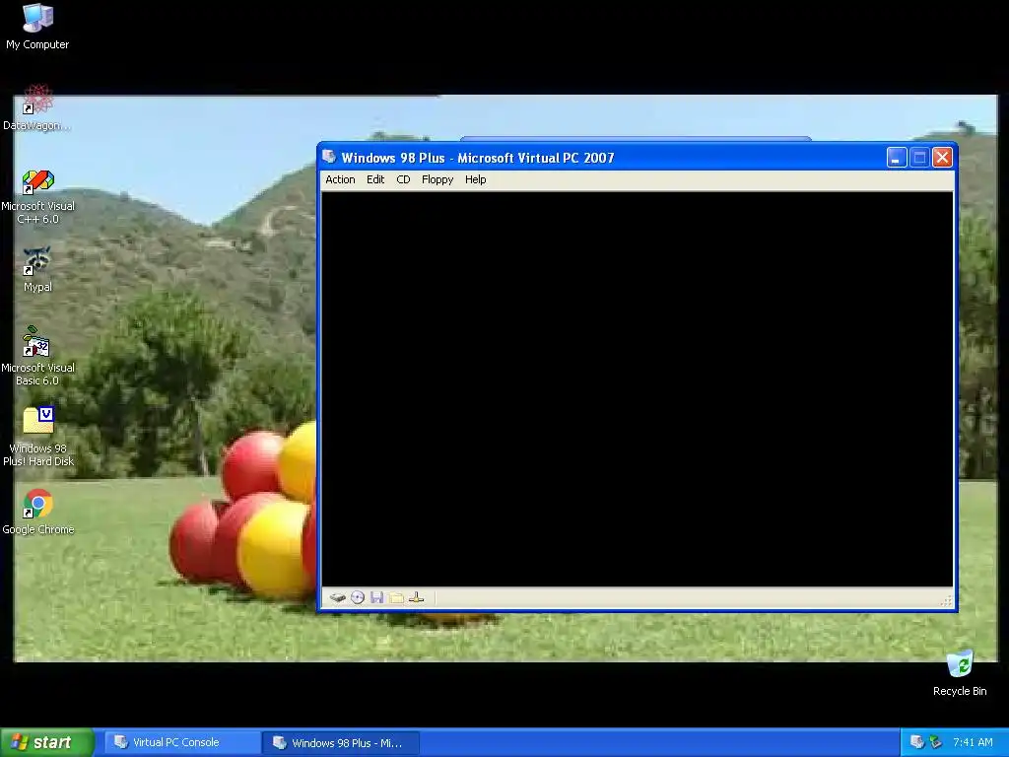Select the Google Chrome shortcut
The image size is (1009, 757).
point(38,513)
